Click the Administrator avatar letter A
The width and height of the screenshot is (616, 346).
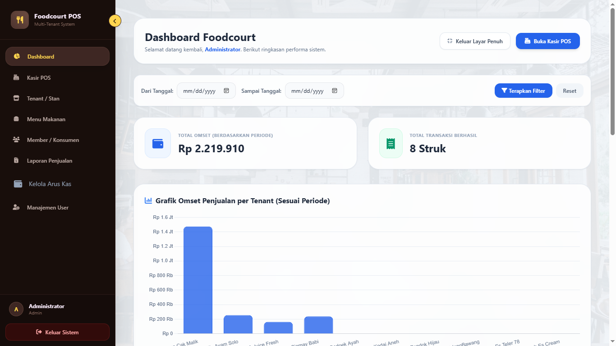pos(16,309)
